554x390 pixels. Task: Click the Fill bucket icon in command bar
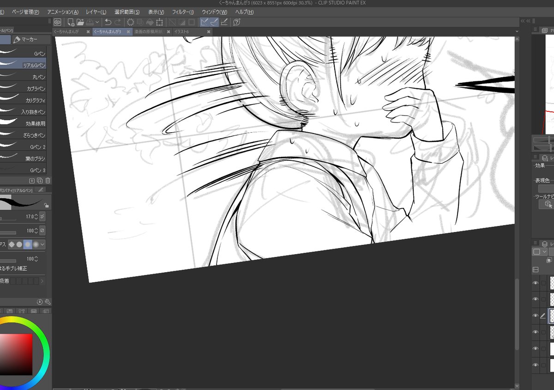150,22
